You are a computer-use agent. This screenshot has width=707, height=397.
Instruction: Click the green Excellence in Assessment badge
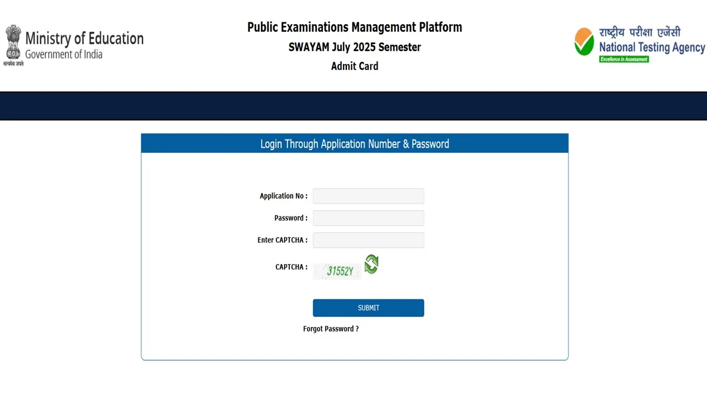click(624, 59)
